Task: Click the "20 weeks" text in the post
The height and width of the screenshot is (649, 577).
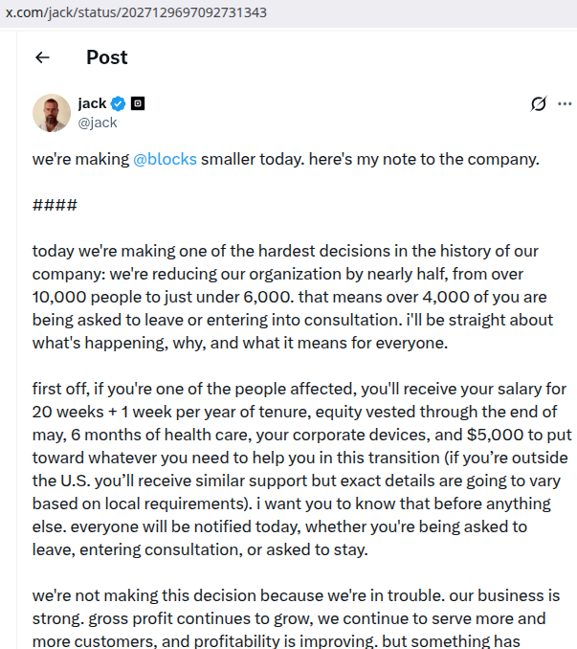Action: [x=59, y=412]
